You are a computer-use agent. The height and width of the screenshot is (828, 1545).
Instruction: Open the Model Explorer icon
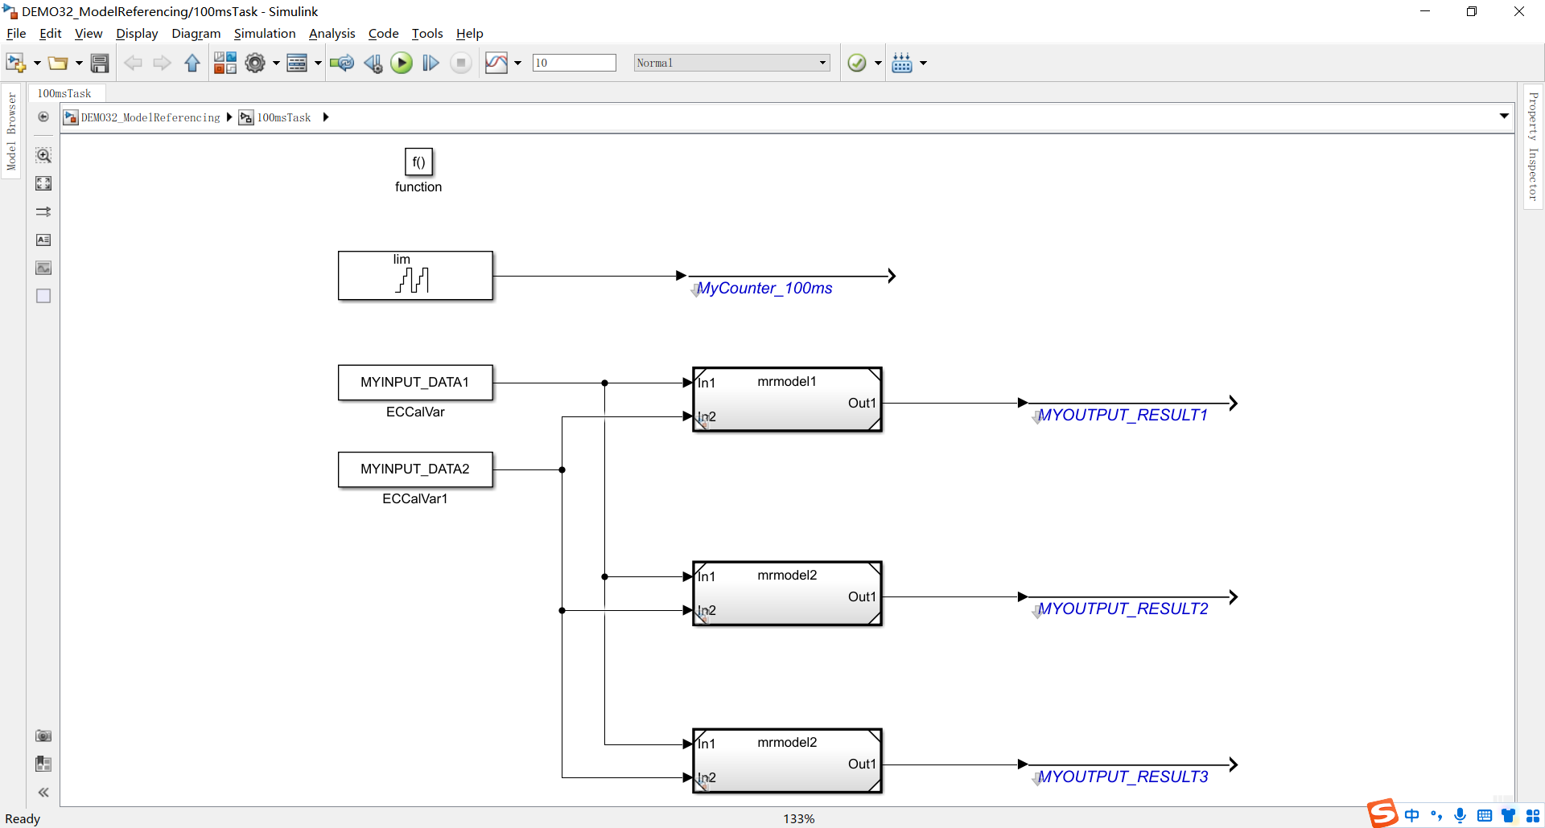297,63
